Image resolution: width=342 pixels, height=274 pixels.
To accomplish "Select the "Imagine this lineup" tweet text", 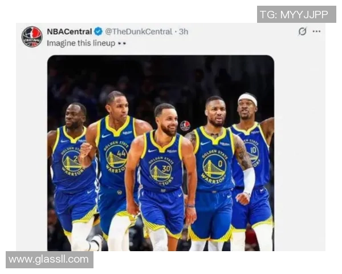I will pos(81,43).
